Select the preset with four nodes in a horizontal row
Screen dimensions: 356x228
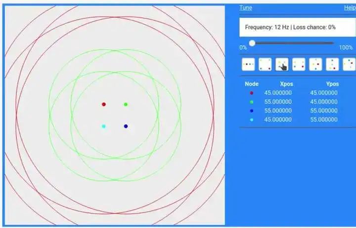248,64
